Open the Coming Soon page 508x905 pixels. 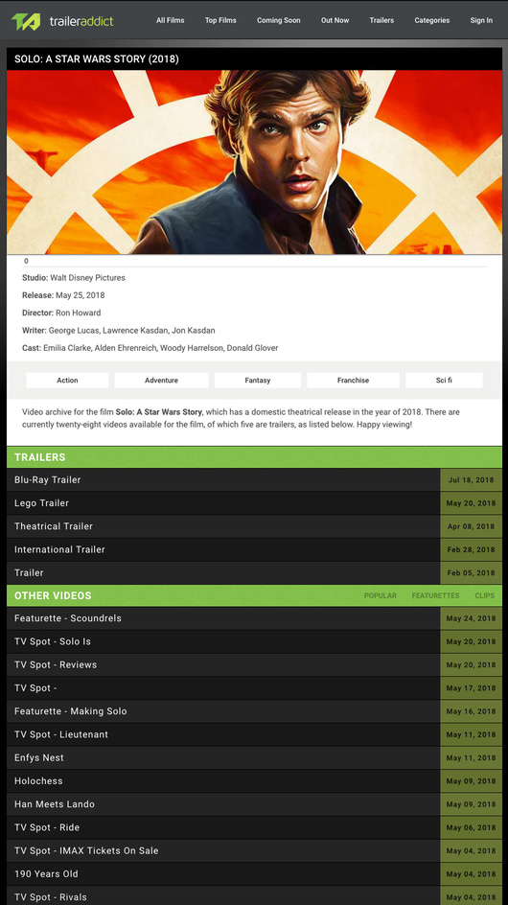pyautogui.click(x=278, y=20)
